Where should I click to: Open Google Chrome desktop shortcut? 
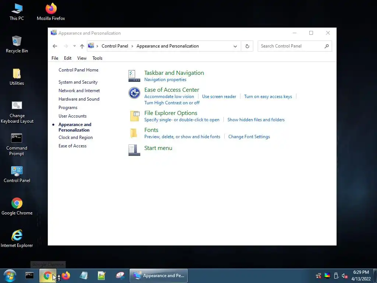pyautogui.click(x=17, y=207)
